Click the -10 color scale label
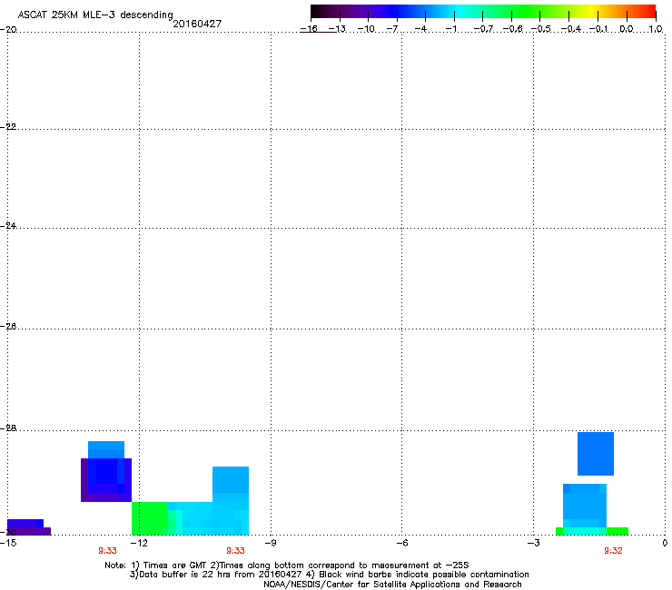This screenshot has width=672, height=590. (366, 29)
